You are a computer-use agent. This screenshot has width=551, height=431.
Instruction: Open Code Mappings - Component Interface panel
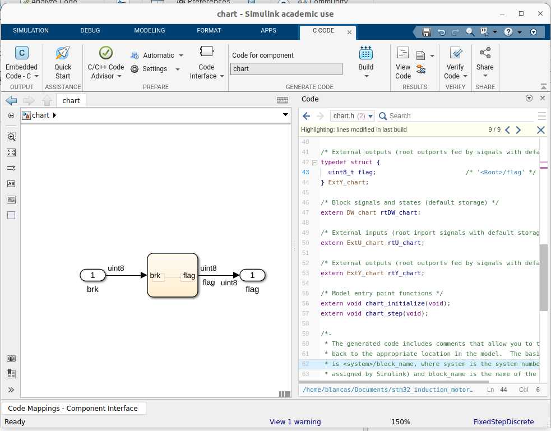coord(73,408)
